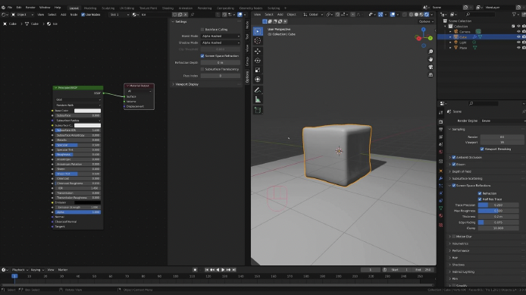
Task: Jump to the end frame playback icon
Action: (x=234, y=270)
